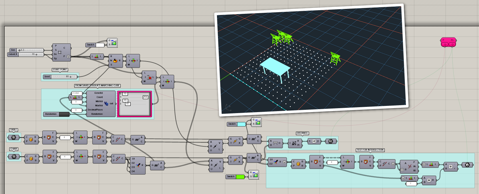The image size is (479, 194).
Task: Select the lower Vector 2Pt component
Action: 216,165
